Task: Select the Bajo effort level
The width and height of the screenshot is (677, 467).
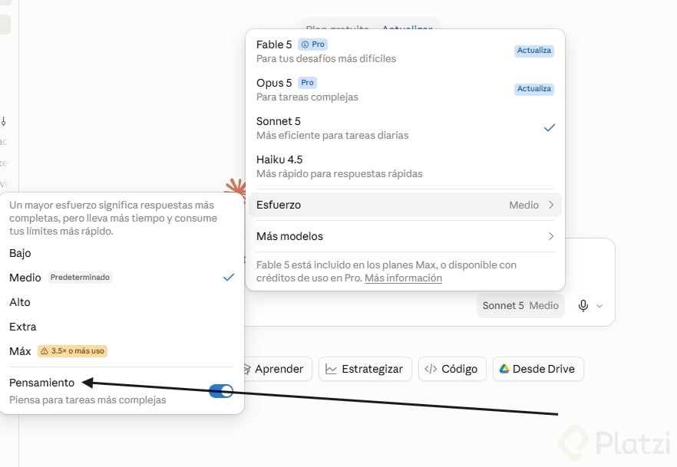Action: click(121, 253)
